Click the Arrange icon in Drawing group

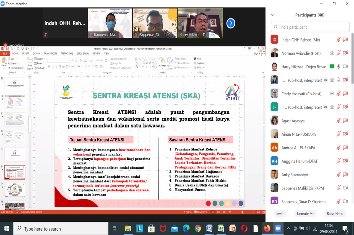coord(162,61)
